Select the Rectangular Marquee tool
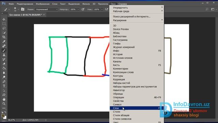 tap(4, 24)
